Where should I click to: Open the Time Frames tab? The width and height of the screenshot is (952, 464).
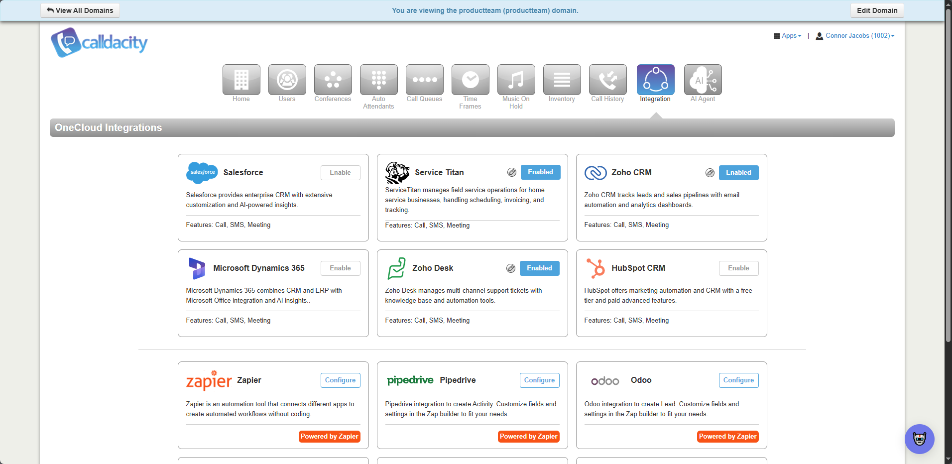point(470,80)
